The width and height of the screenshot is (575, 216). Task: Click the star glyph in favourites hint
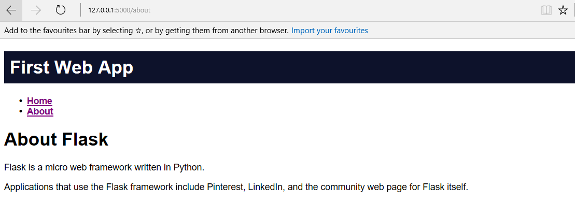click(138, 31)
